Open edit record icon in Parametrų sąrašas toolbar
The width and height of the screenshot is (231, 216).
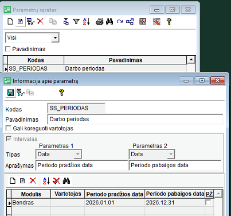(20, 21)
